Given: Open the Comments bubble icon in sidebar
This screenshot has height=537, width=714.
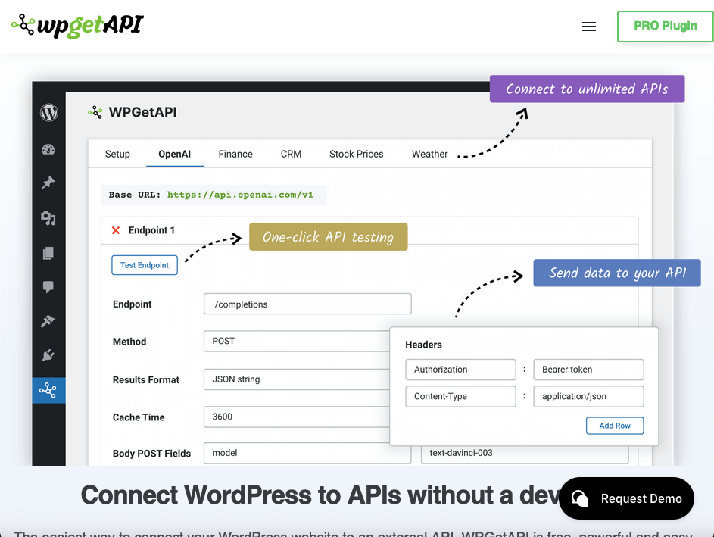Looking at the screenshot, I should [48, 287].
